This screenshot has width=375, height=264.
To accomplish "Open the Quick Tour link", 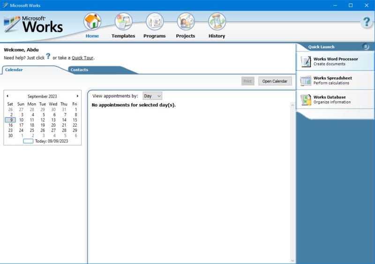I will coord(82,58).
